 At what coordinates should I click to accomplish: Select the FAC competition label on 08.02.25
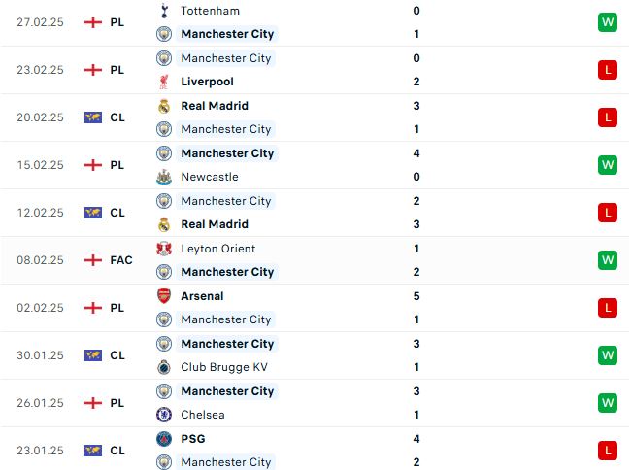121,260
